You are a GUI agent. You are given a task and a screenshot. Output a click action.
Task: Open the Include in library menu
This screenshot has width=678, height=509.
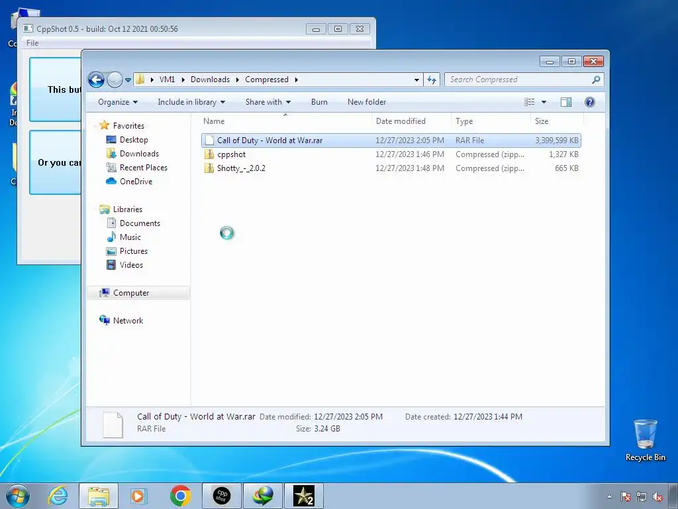tap(191, 102)
